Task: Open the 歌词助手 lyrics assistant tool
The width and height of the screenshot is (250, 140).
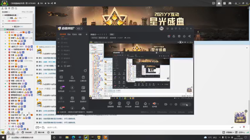Action: point(83,99)
